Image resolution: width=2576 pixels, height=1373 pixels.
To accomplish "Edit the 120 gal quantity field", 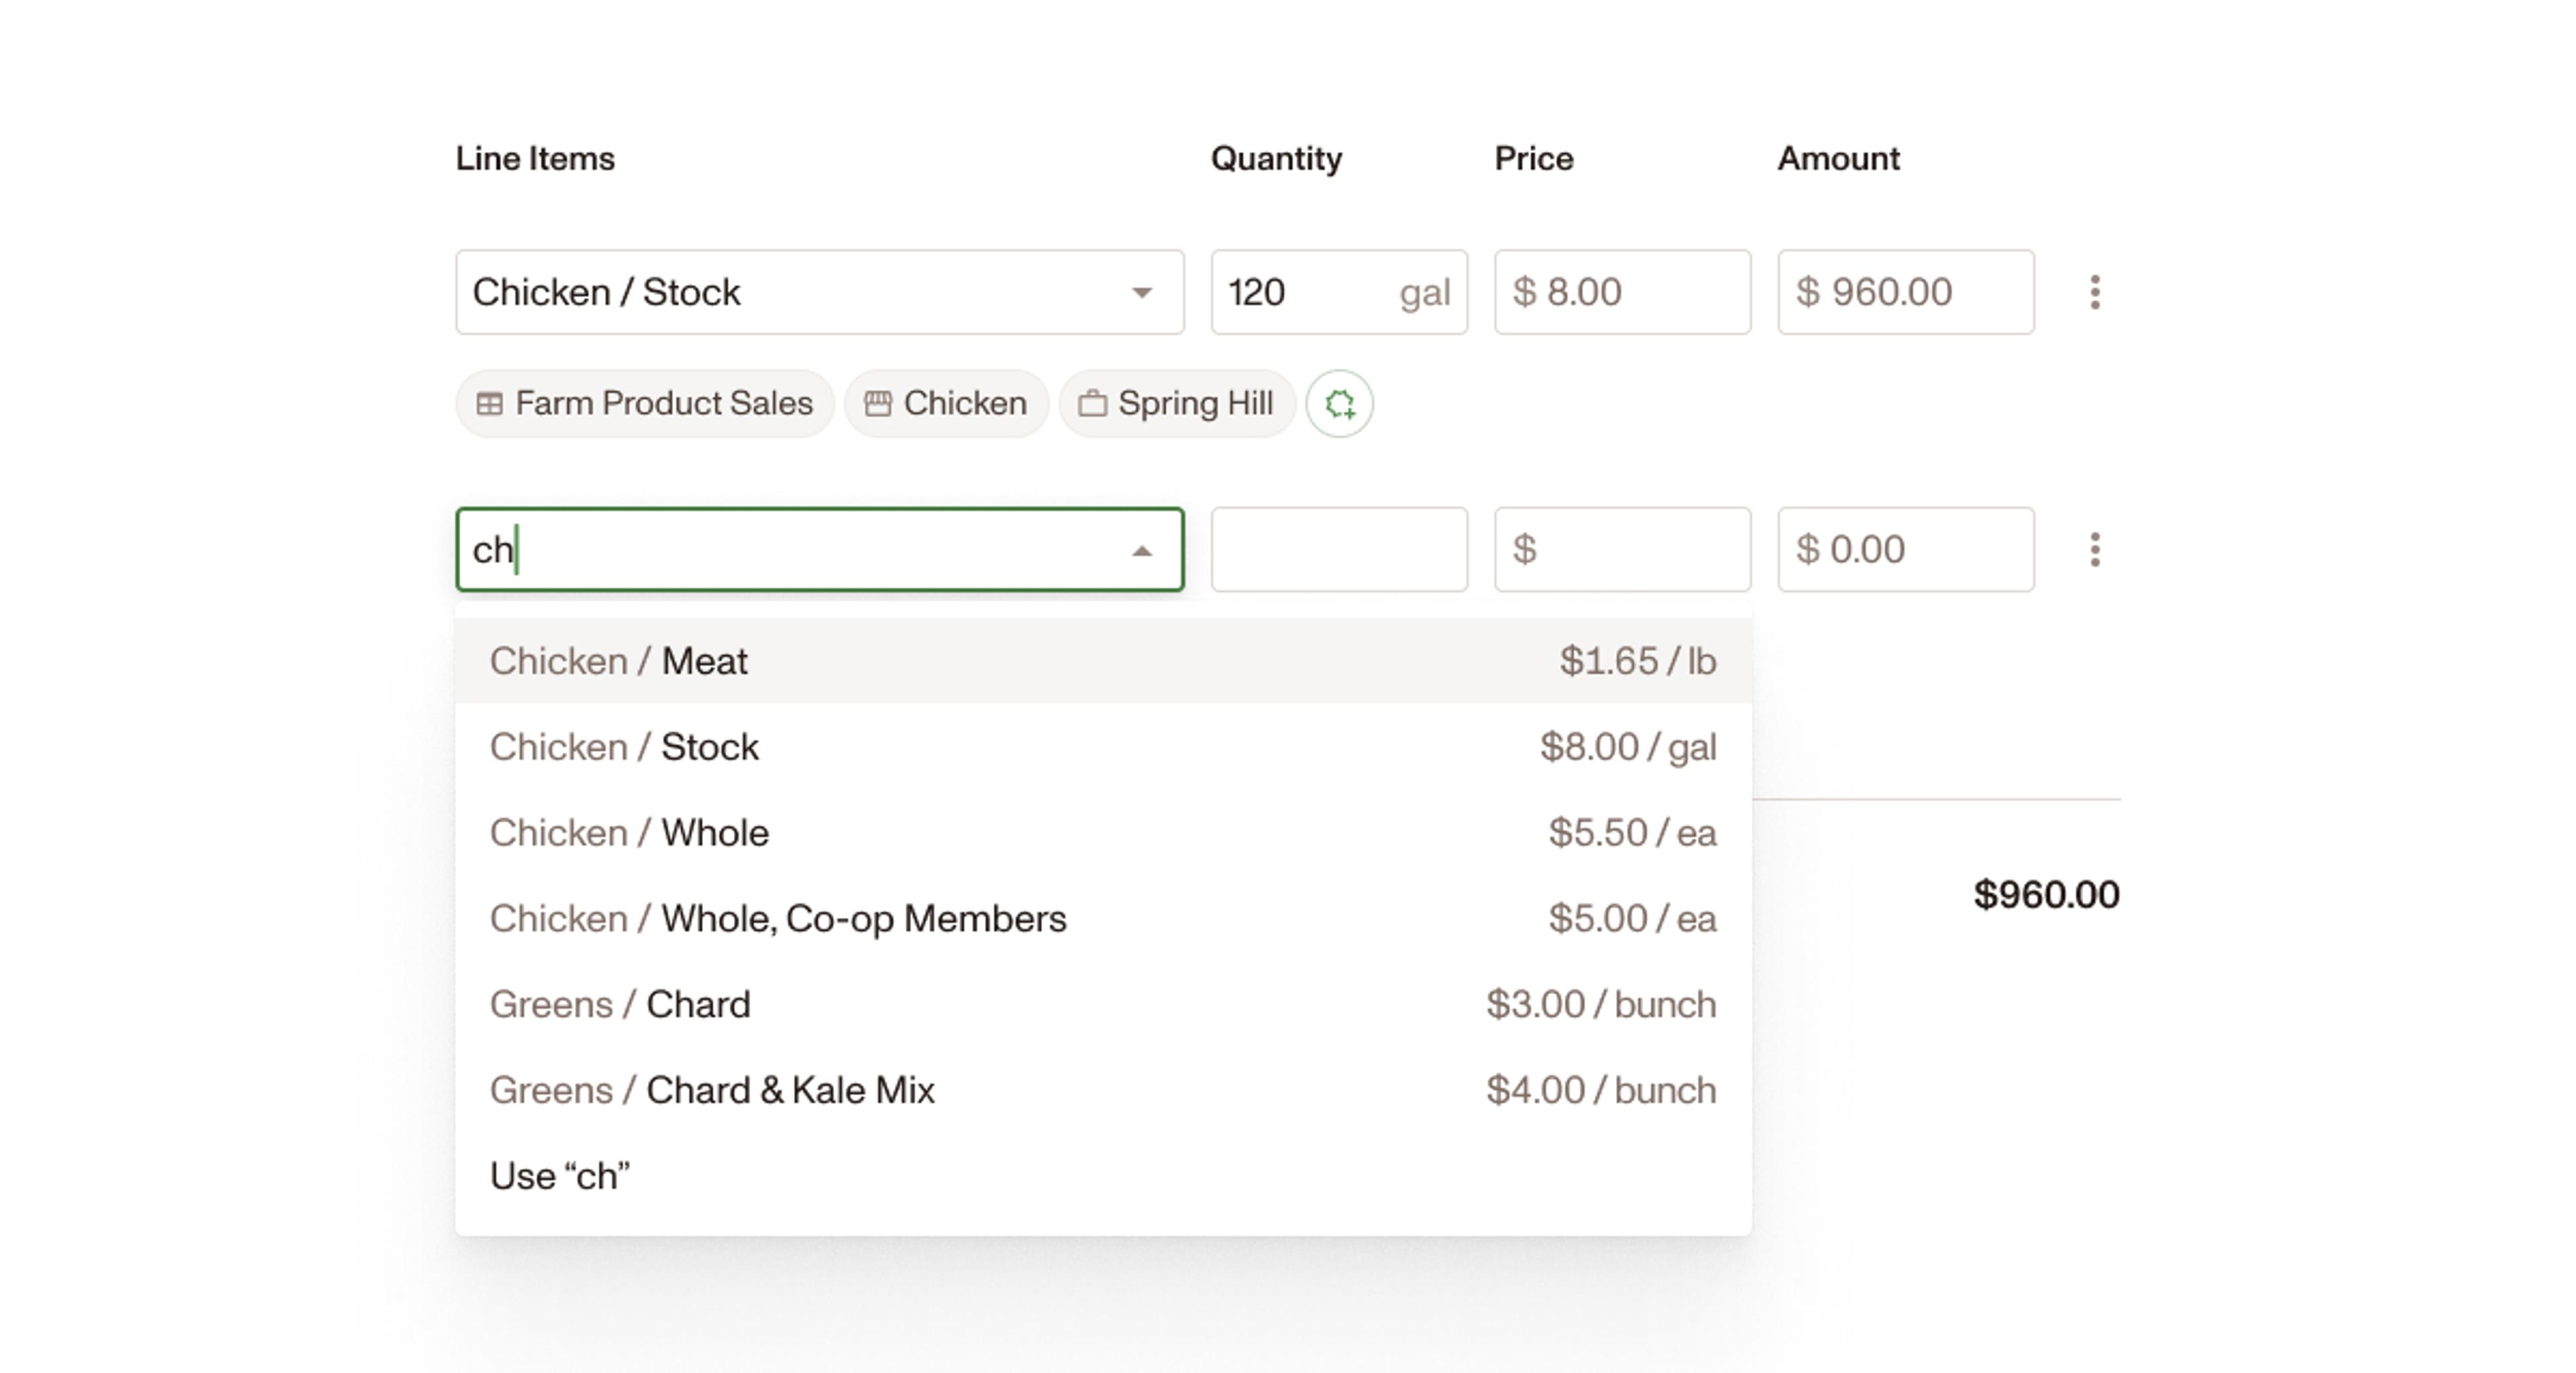I will tap(1300, 292).
